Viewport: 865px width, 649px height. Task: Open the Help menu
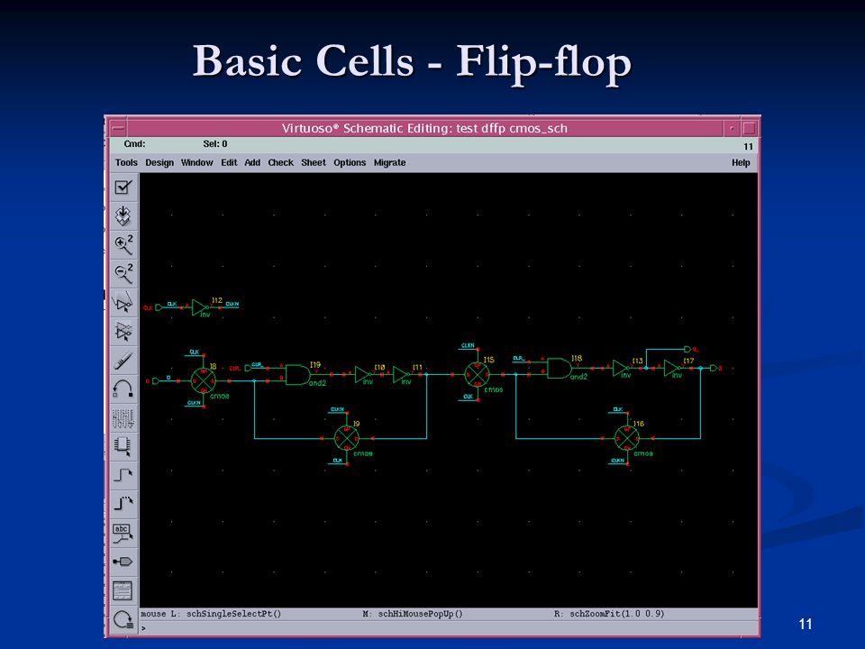coord(741,163)
